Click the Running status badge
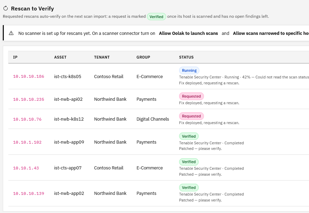Image resolution: width=309 pixels, height=213 pixels. [x=189, y=70]
